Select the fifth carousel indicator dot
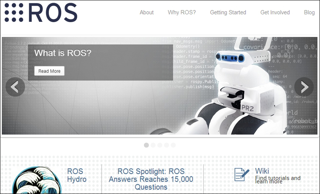320x194 pixels. click(173, 145)
